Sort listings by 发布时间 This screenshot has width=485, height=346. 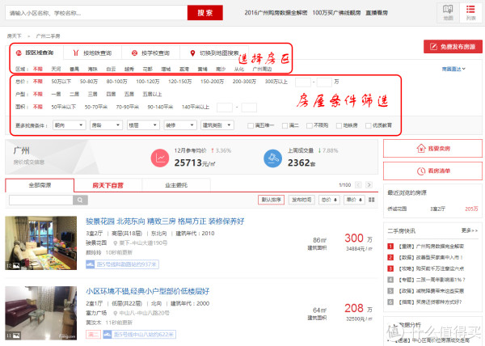coord(302,200)
